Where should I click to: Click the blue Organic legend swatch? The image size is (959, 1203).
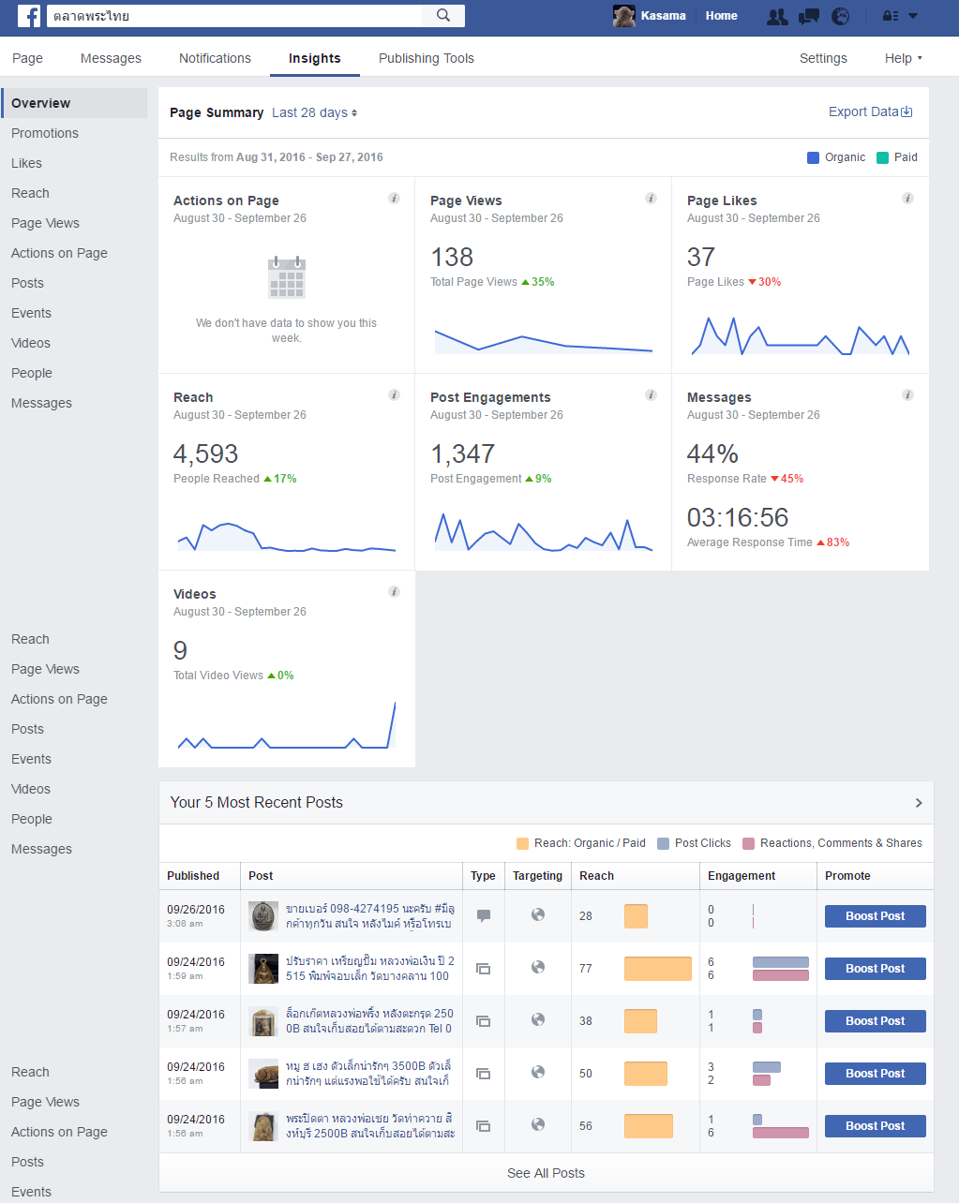(x=814, y=157)
